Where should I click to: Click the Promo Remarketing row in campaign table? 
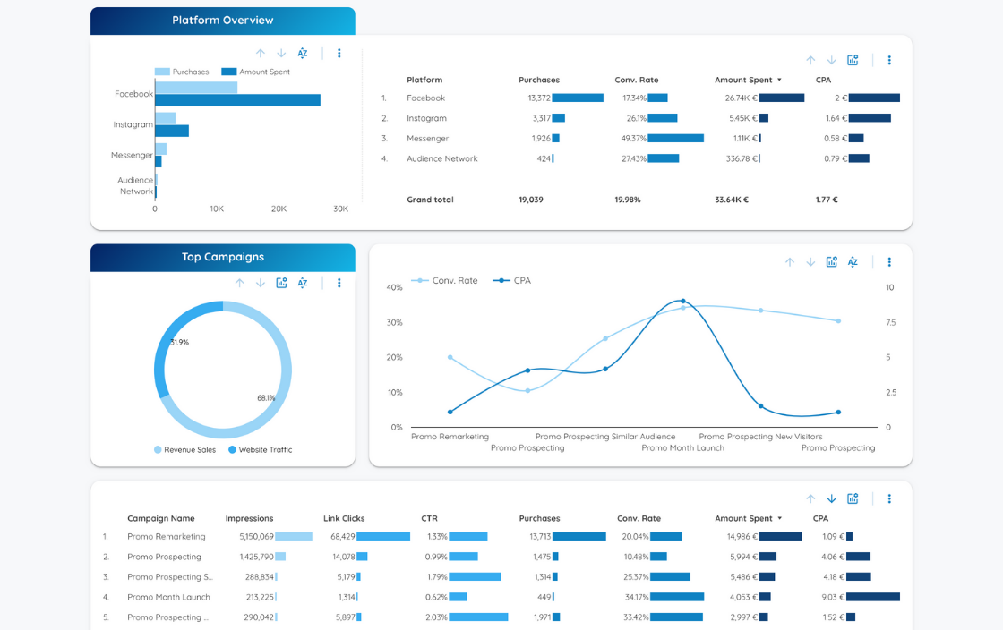pos(167,537)
